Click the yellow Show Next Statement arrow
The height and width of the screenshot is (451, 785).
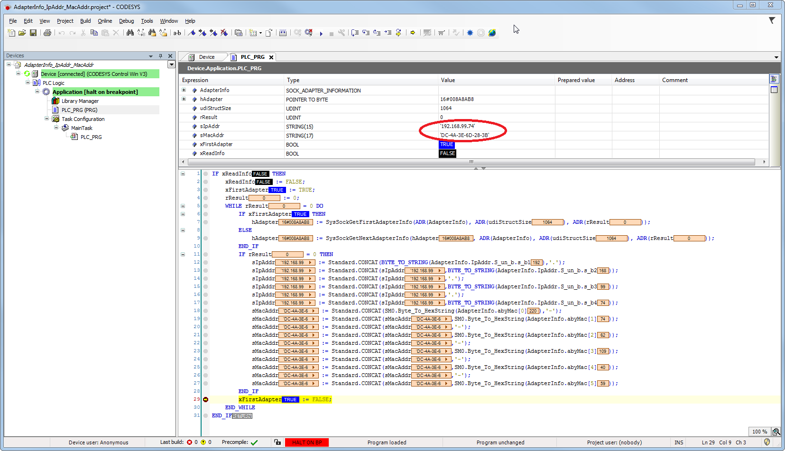[413, 33]
